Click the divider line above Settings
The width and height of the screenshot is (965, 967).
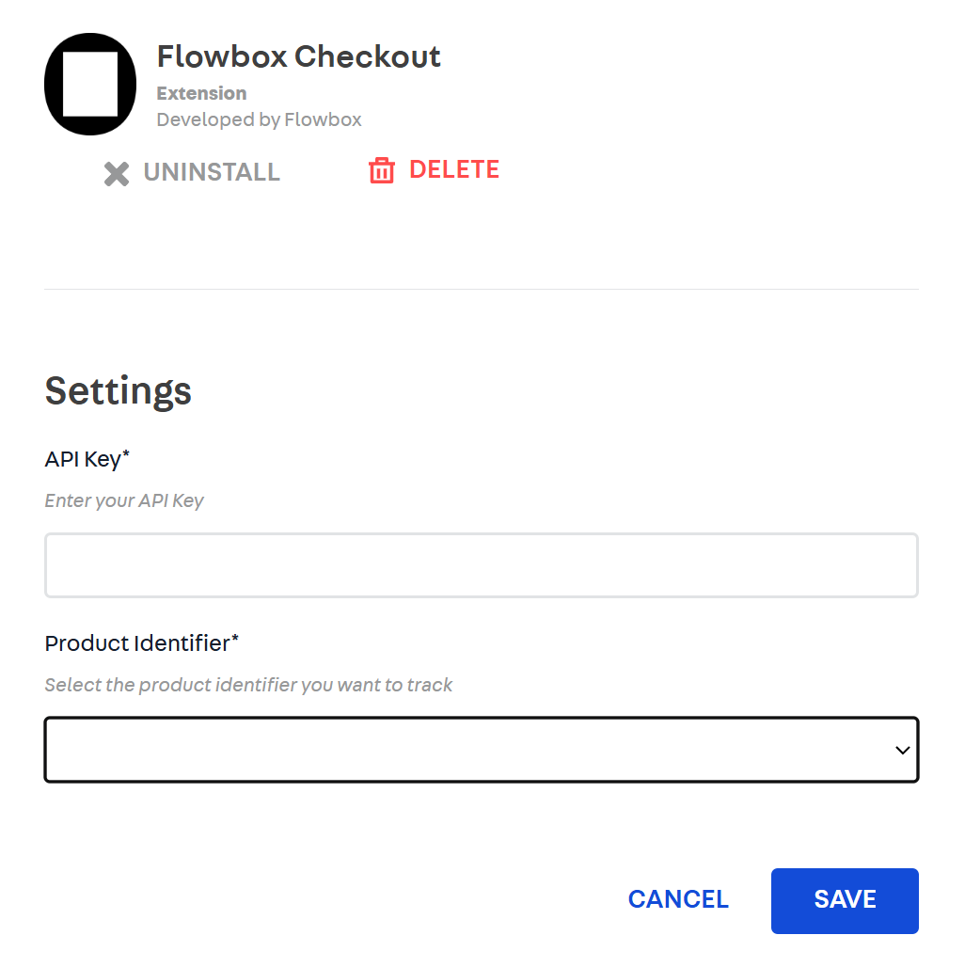pos(481,289)
